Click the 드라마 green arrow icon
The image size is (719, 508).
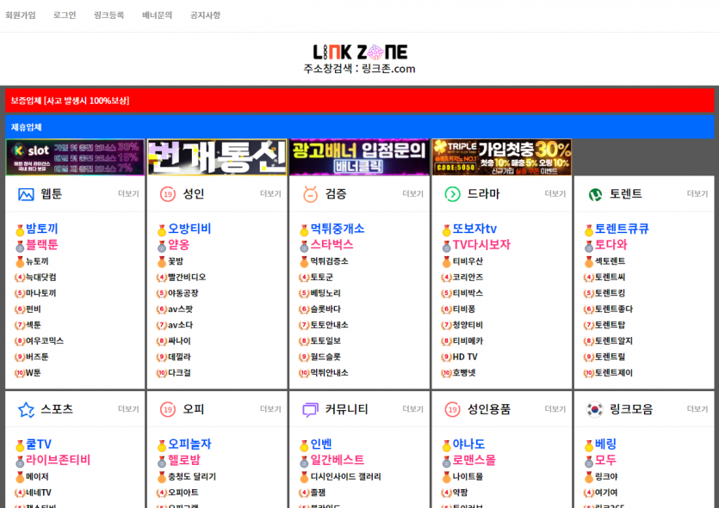(453, 194)
